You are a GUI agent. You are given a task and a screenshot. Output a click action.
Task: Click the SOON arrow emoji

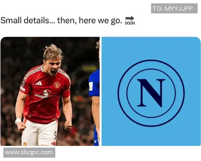[130, 20]
